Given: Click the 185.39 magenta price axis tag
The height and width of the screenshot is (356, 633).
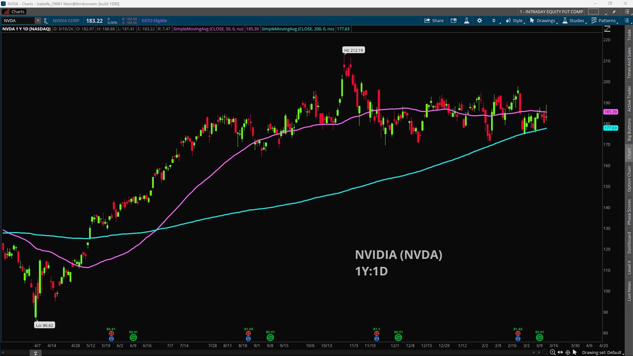Looking at the screenshot, I should [x=611, y=112].
